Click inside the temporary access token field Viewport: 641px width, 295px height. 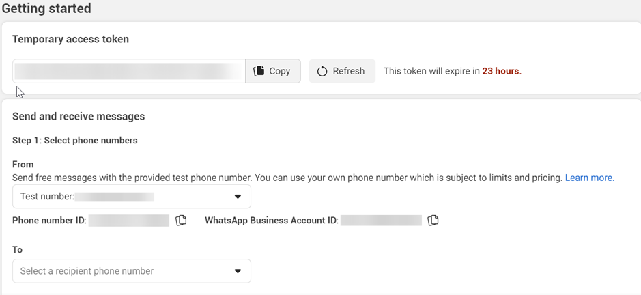(x=128, y=71)
